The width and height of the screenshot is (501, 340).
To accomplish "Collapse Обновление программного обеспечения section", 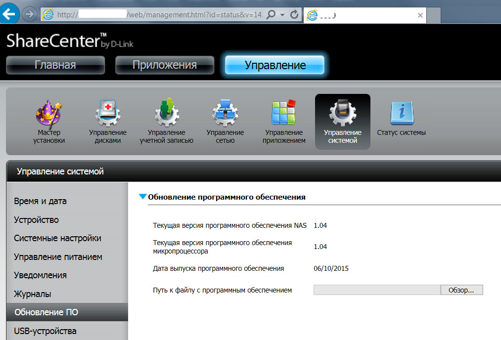I will tap(142, 197).
